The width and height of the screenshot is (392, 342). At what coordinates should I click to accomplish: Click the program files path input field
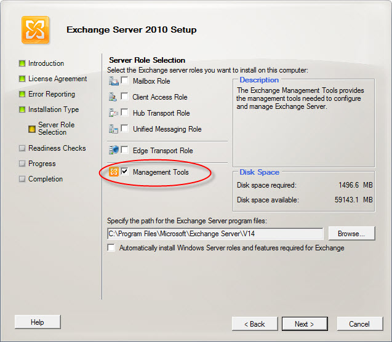click(215, 234)
